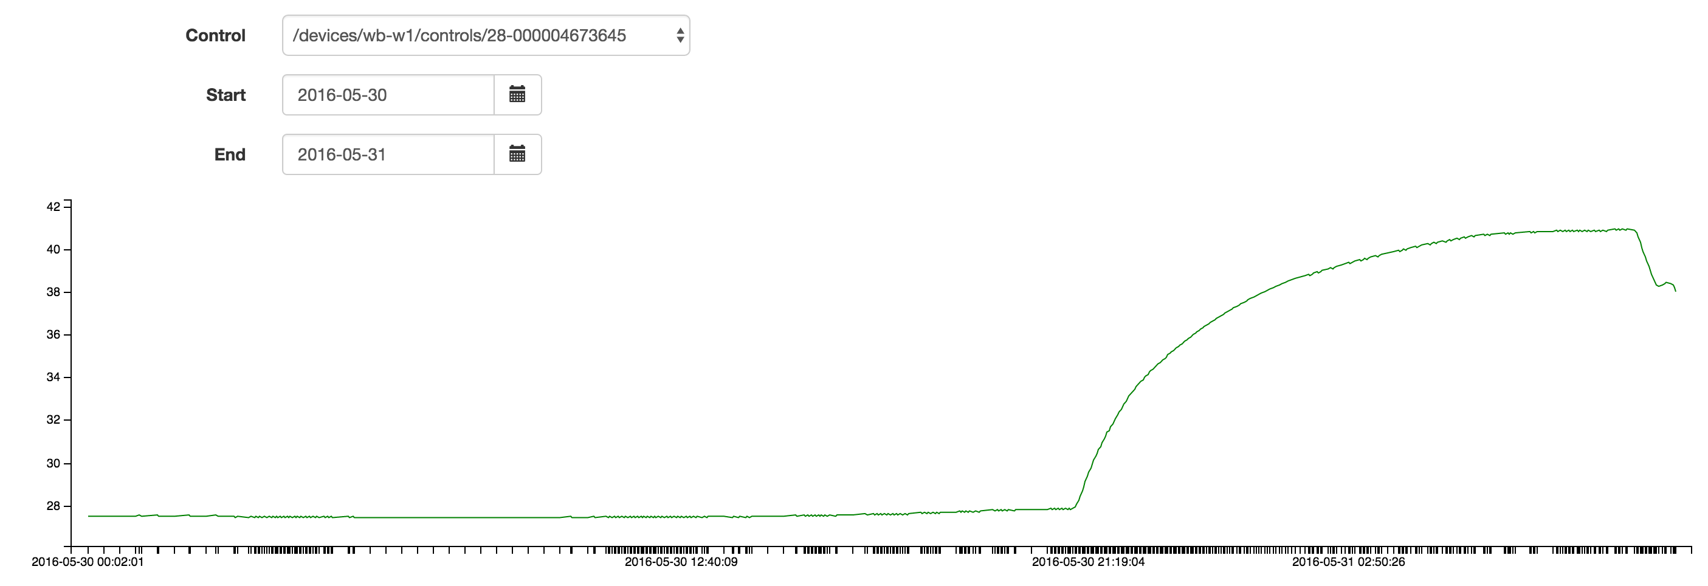Image resolution: width=1708 pixels, height=586 pixels.
Task: Click y-axis value 30
Action: pos(53,463)
